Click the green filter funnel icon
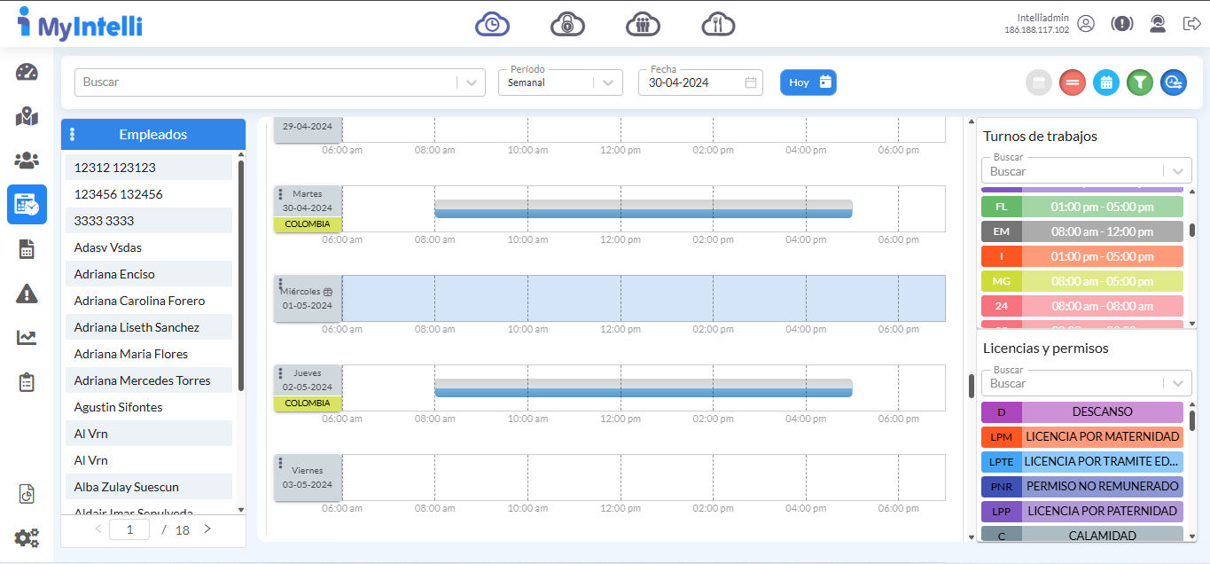1210x564 pixels. 1140,82
